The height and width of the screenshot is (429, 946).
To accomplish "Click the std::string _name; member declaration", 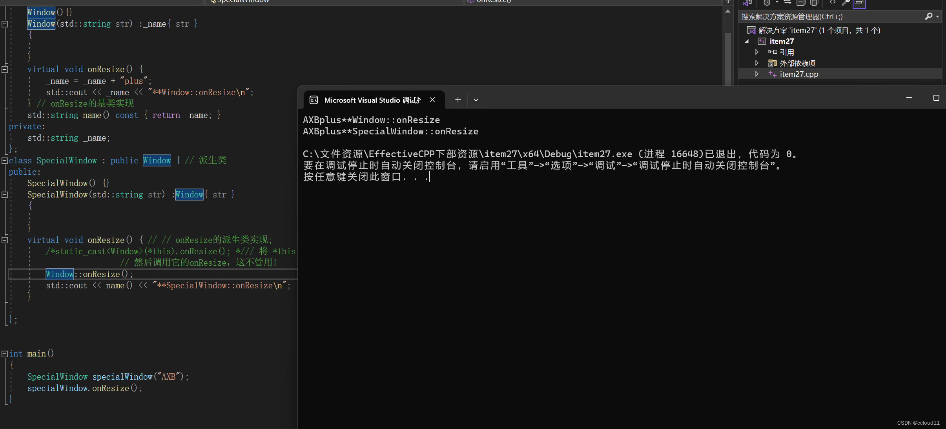I will [x=69, y=138].
